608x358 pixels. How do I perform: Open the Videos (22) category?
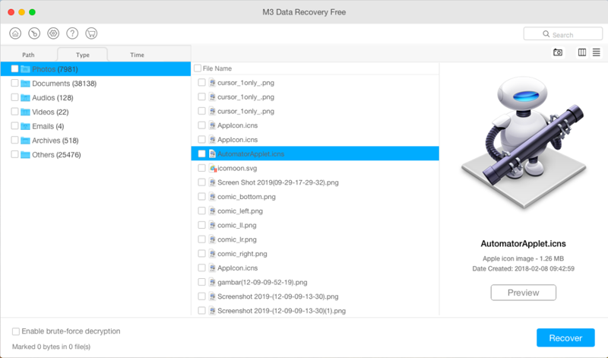tap(50, 112)
